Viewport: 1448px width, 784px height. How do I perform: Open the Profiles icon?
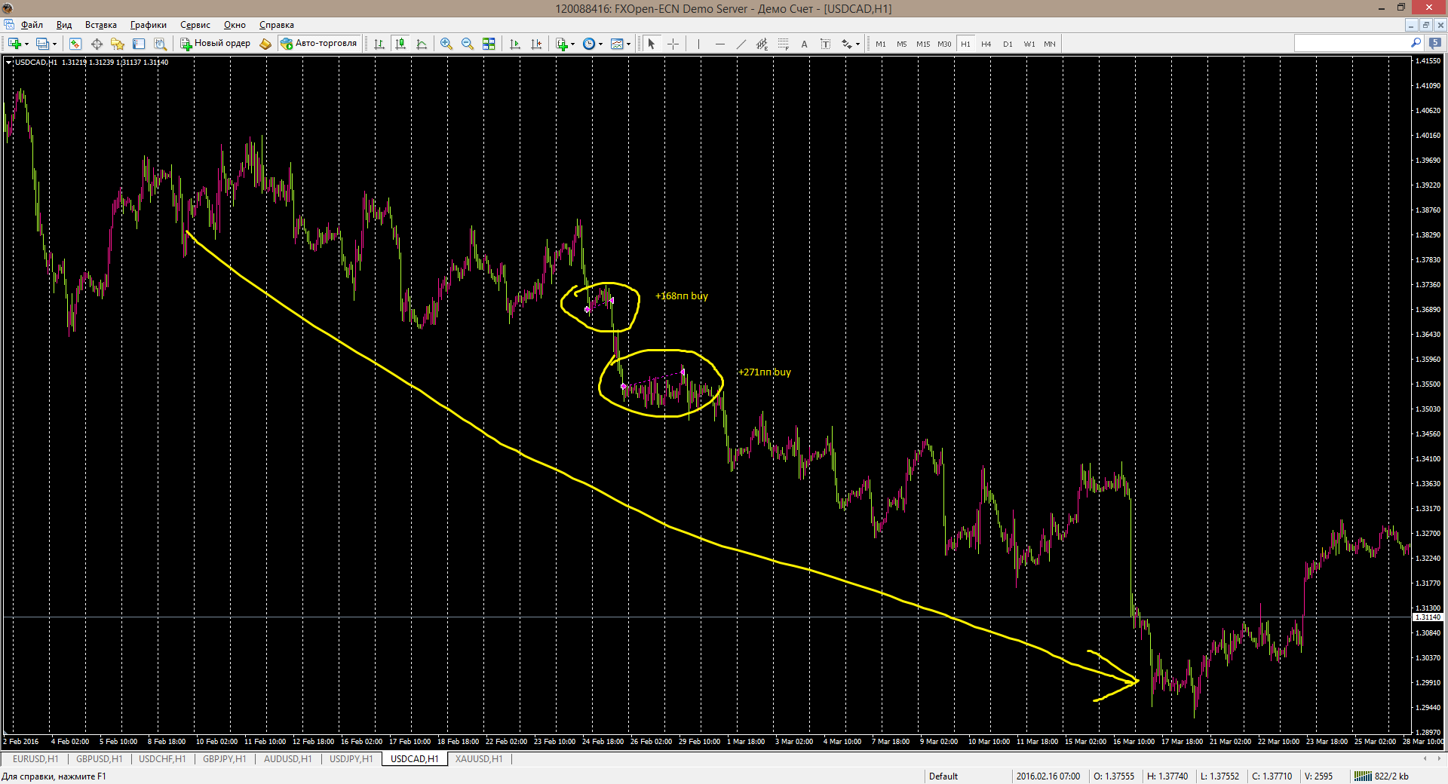pos(43,44)
